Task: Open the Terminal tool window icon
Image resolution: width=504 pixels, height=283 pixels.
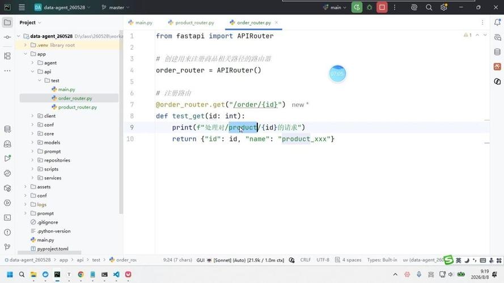Action: click(7, 217)
